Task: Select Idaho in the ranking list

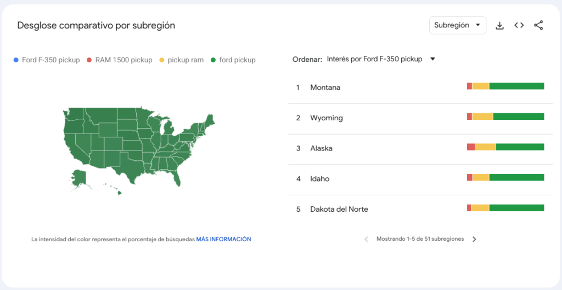Action: (x=319, y=178)
